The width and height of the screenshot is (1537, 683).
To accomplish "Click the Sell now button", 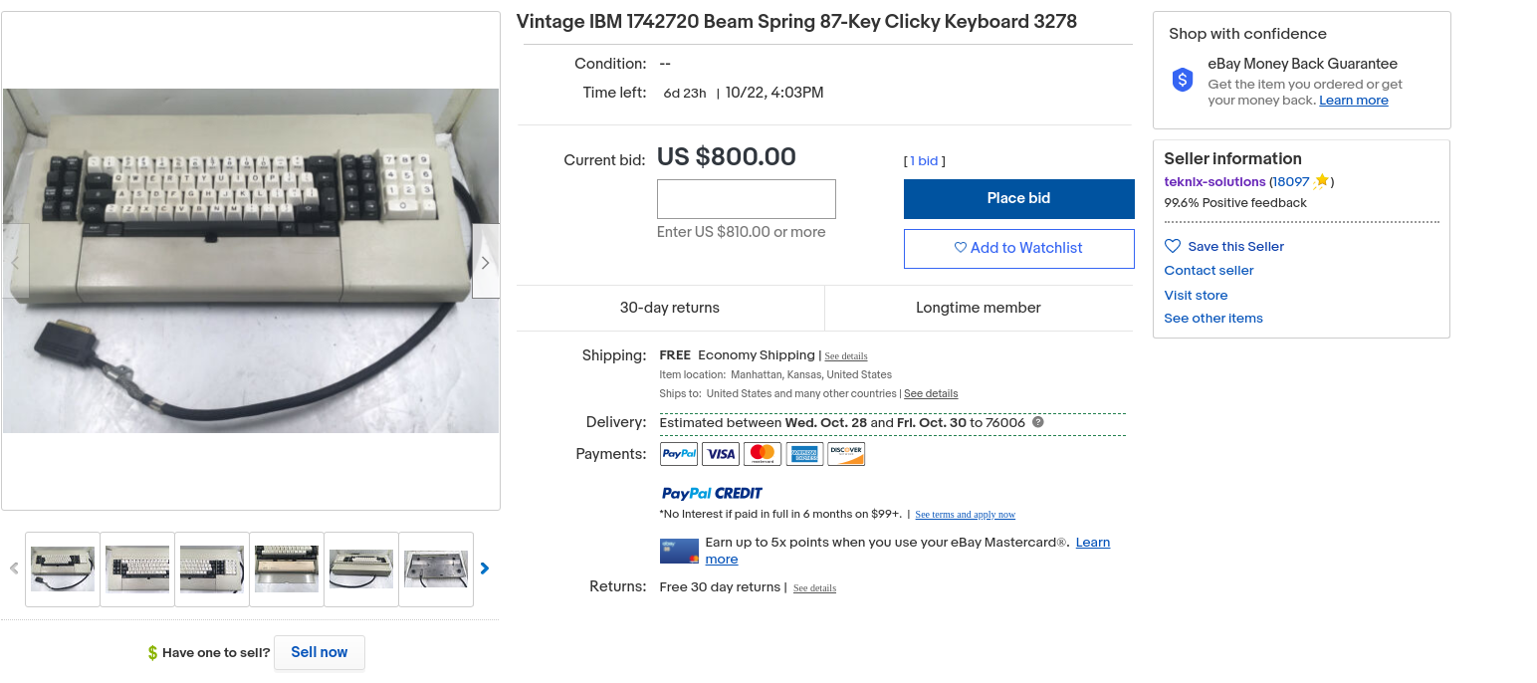I will [319, 652].
